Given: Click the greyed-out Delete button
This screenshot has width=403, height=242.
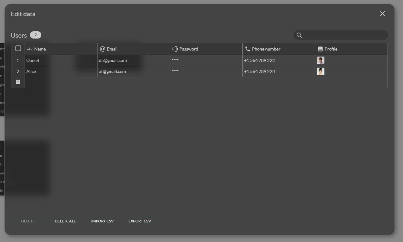Looking at the screenshot, I should coord(28,221).
